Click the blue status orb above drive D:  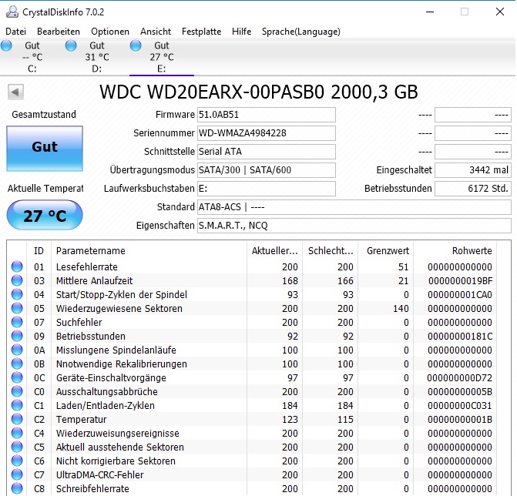71,45
